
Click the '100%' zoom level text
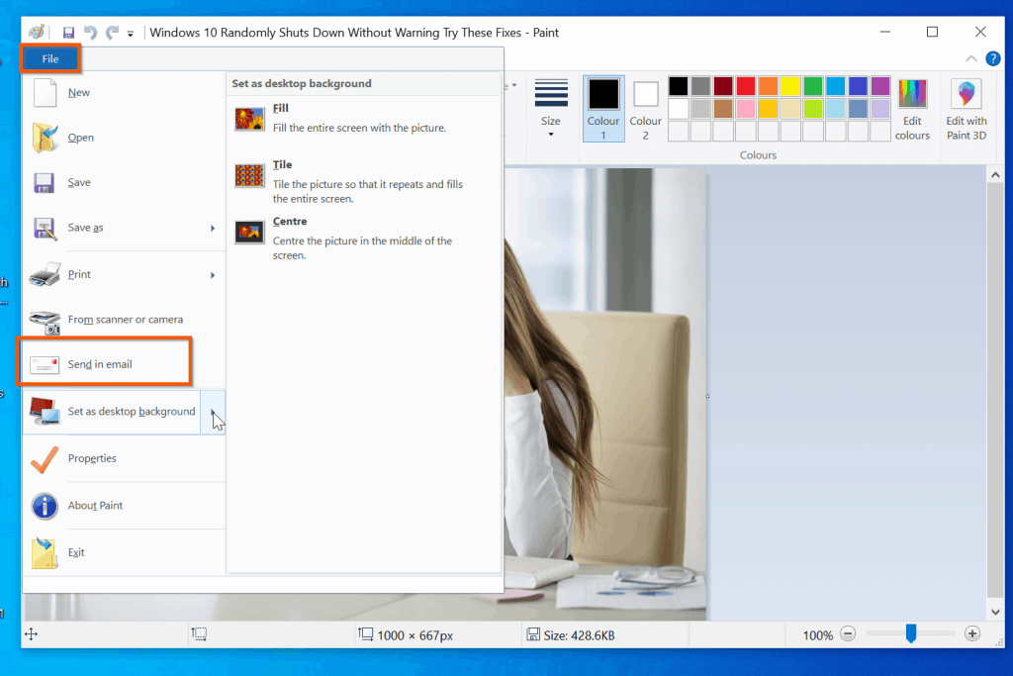818,635
